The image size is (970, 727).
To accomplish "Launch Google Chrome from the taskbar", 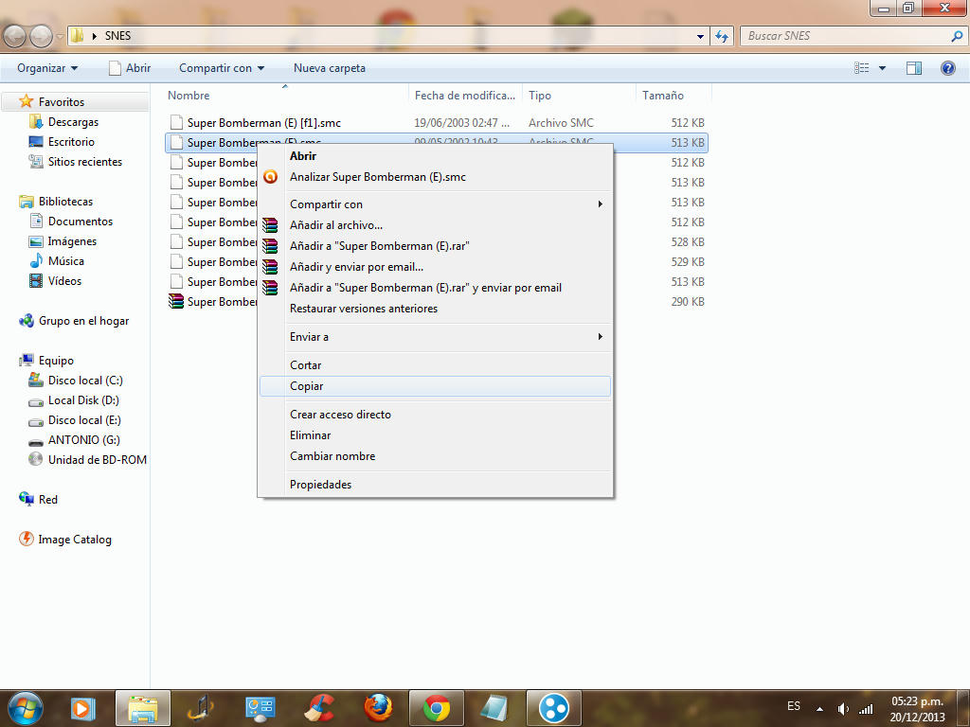I will 437,707.
